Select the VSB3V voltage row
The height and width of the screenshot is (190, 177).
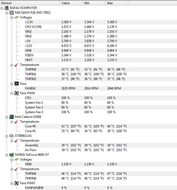(101, 55)
